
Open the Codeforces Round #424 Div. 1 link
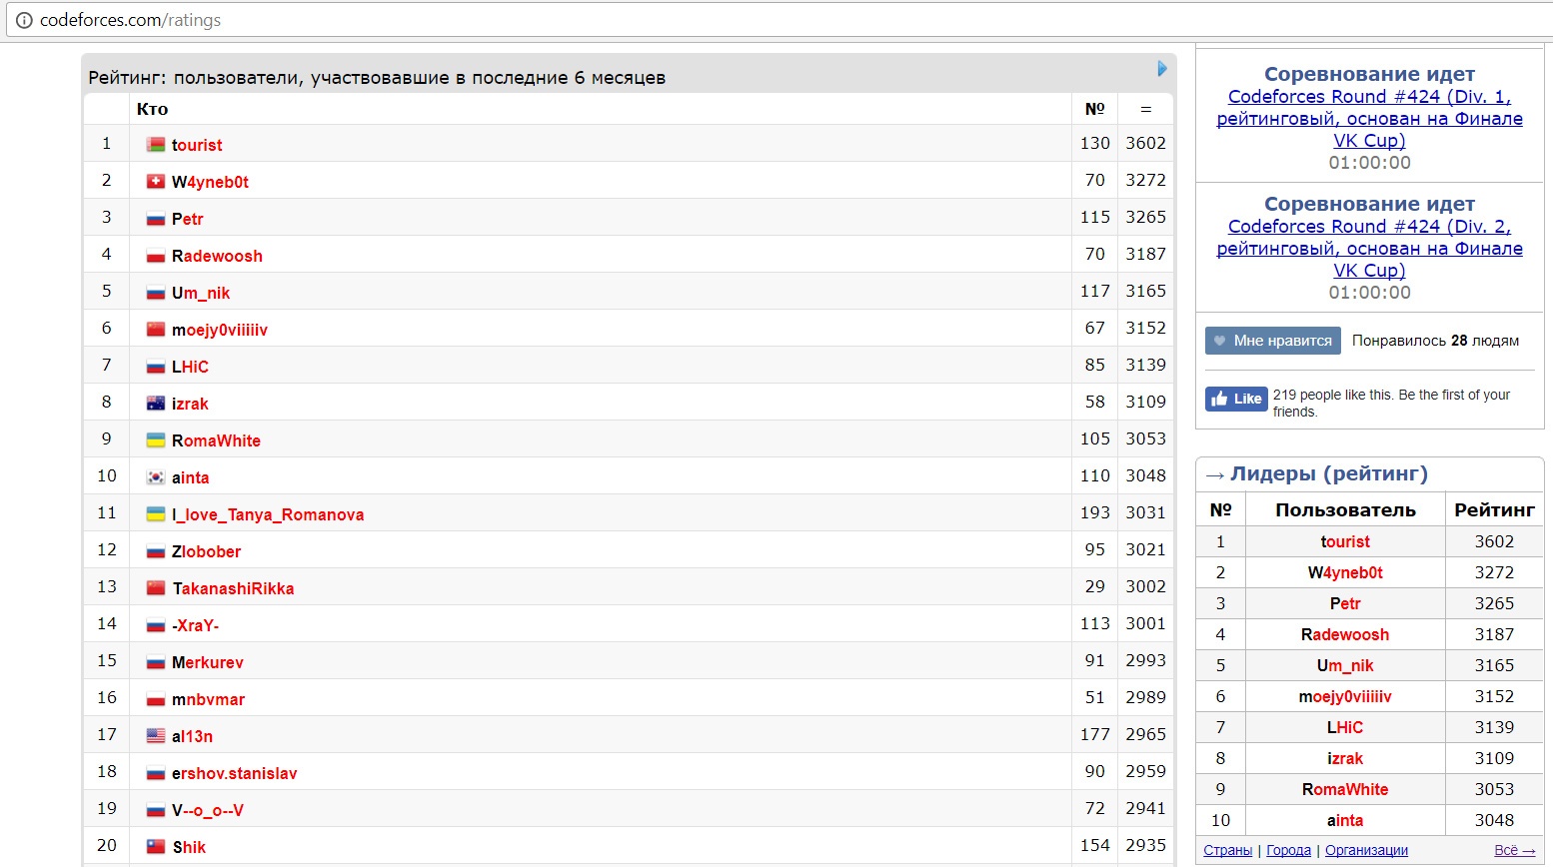coord(1369,119)
